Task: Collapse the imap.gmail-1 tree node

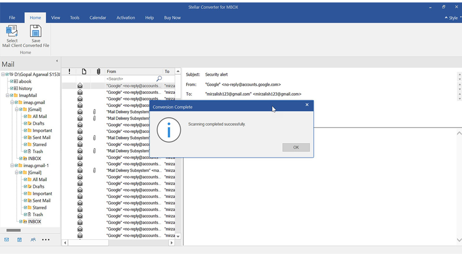Action: pyautogui.click(x=12, y=166)
